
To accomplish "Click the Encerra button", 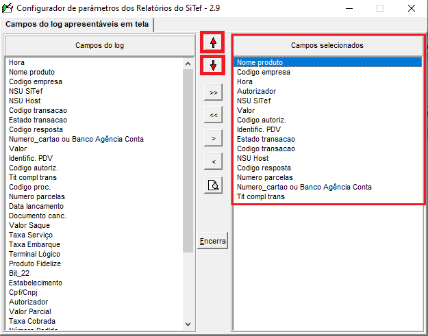I will click(212, 241).
